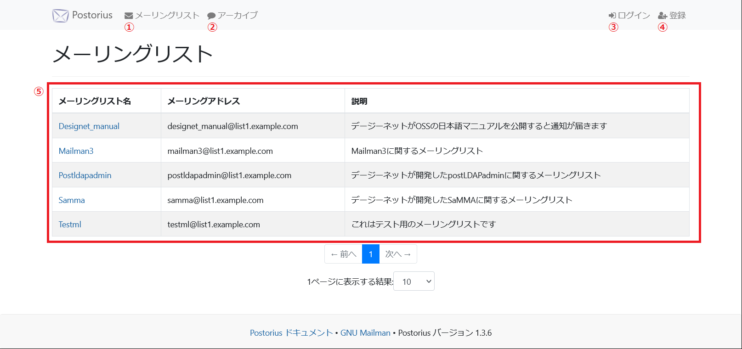Click the description about OSSの日本語マニュアル
The width and height of the screenshot is (742, 349).
coord(479,126)
